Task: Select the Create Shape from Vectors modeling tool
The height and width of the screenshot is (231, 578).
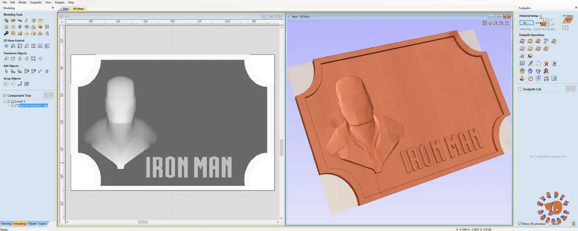Action: 6,20
